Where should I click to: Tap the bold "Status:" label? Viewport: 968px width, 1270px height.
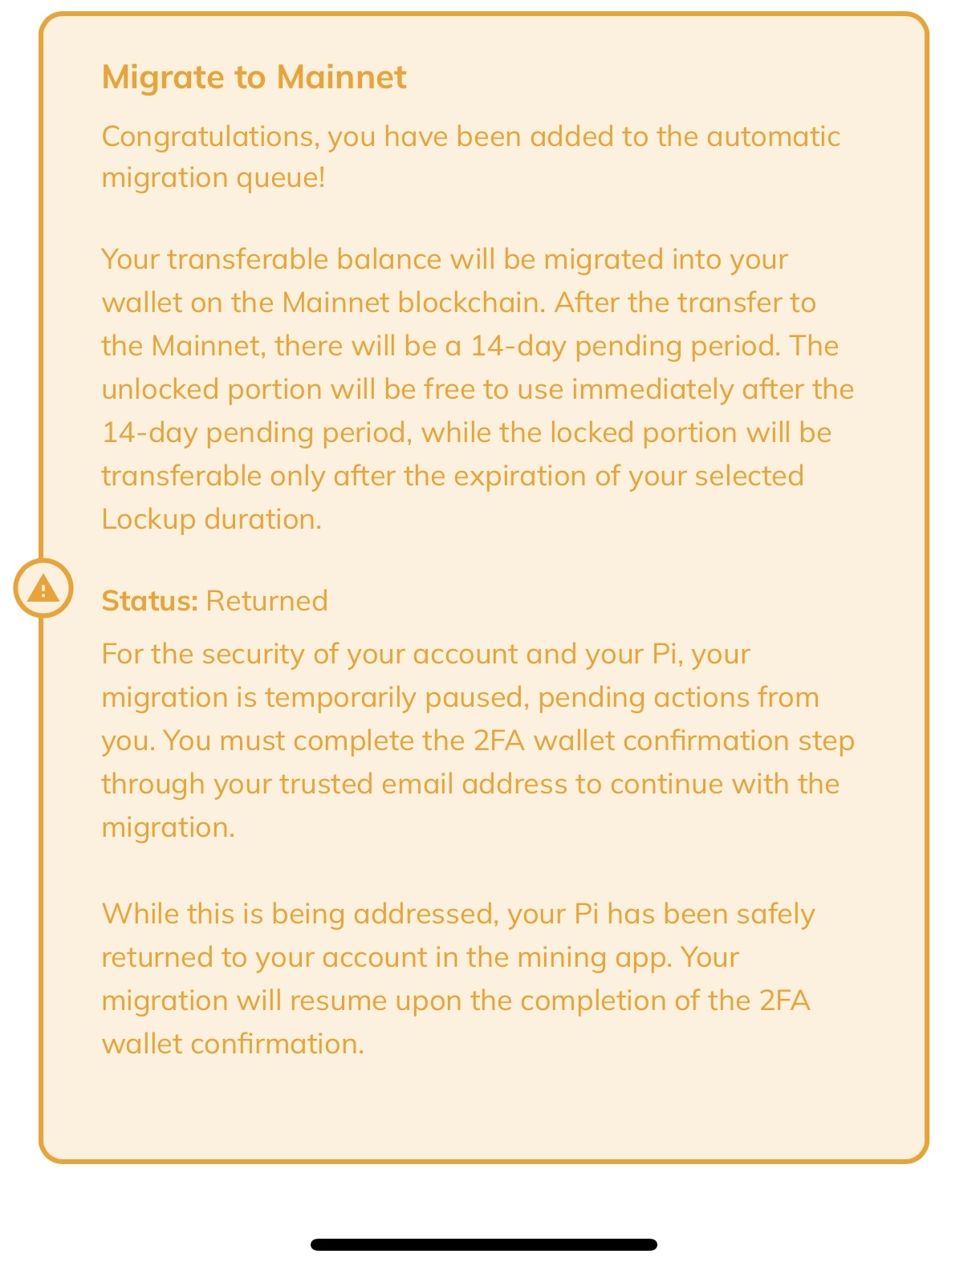point(149,601)
